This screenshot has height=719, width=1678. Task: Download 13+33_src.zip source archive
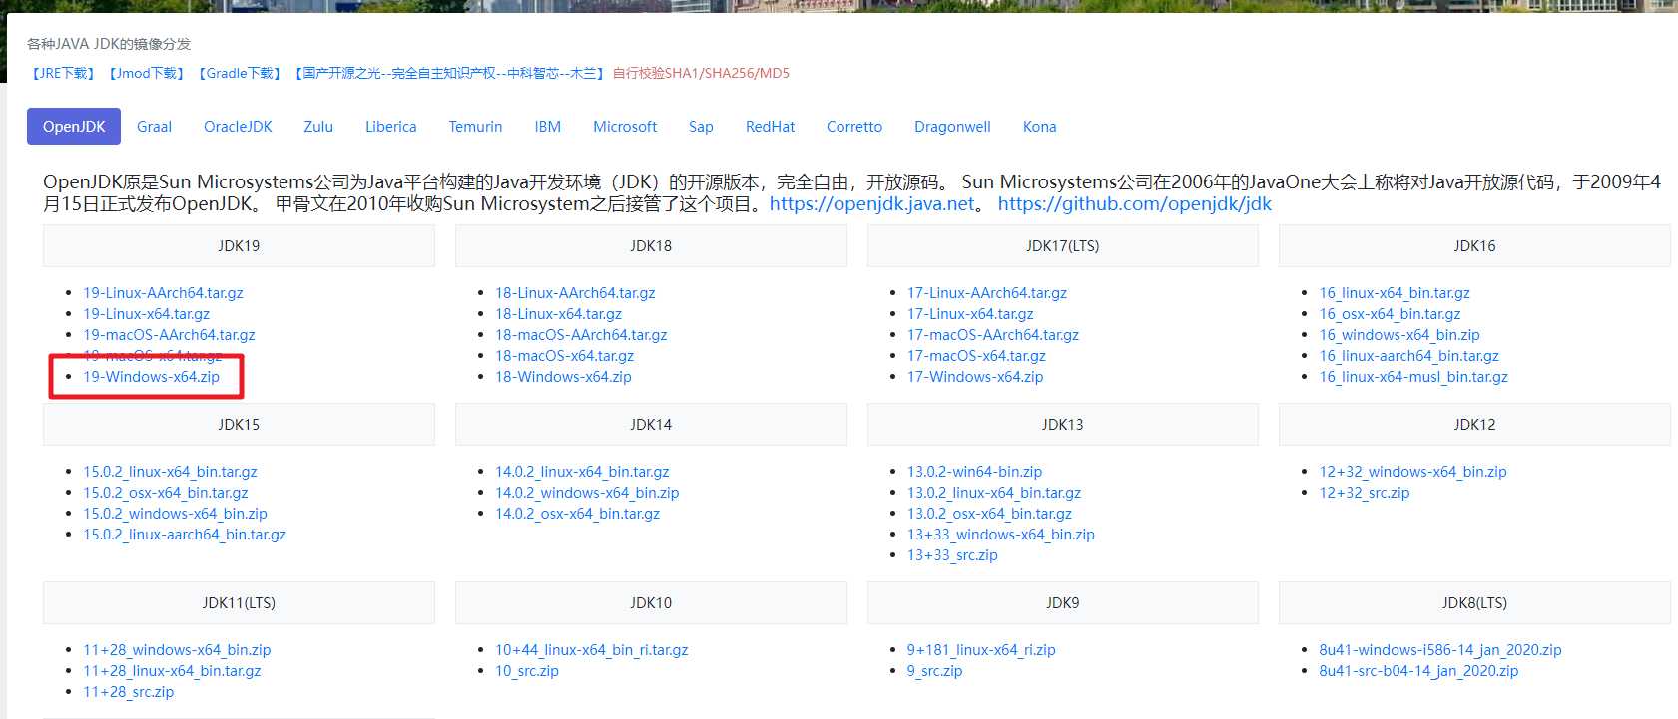point(952,555)
